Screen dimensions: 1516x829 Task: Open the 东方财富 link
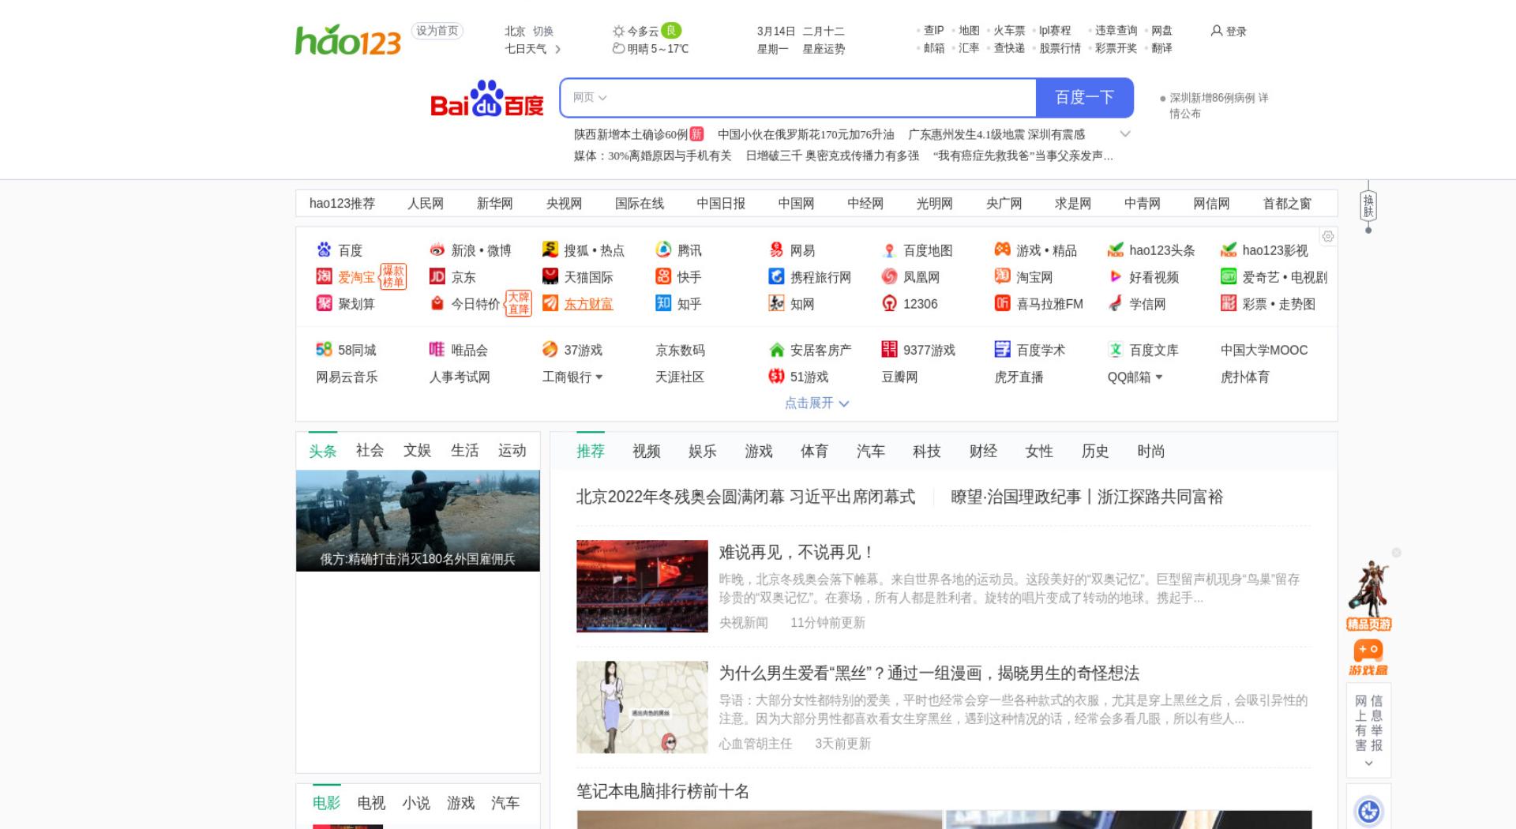coord(588,304)
